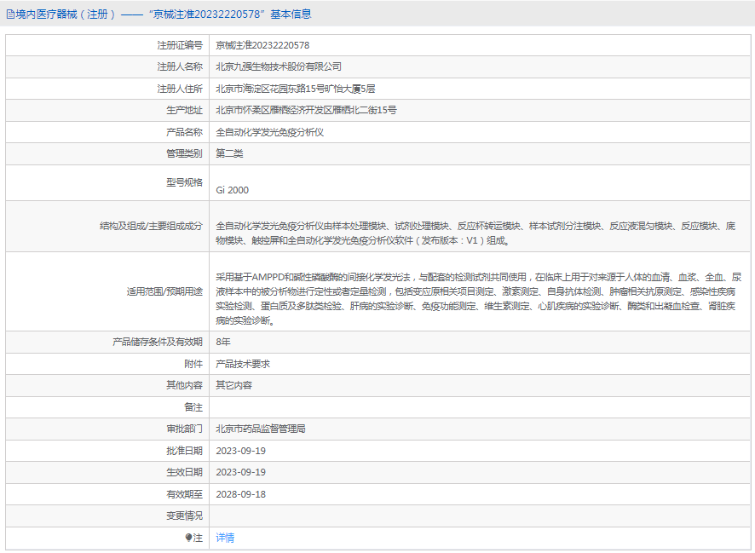The height and width of the screenshot is (553, 755).
Task: Select the 附件 label cell
Action: coord(107,364)
